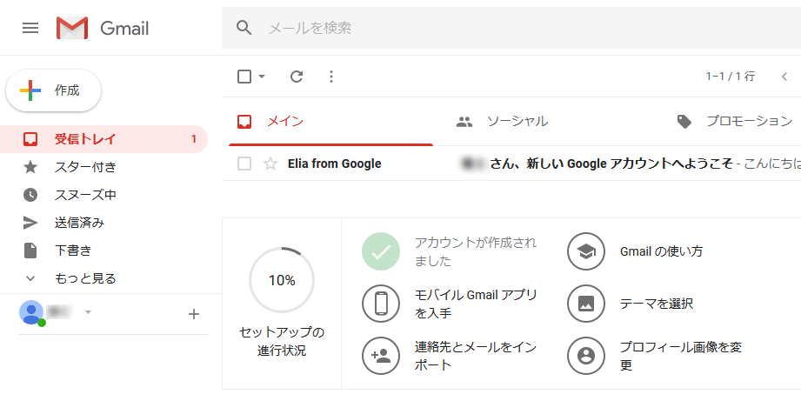Toggle the select-all checkbox
The height and width of the screenshot is (401, 801).
click(x=244, y=77)
